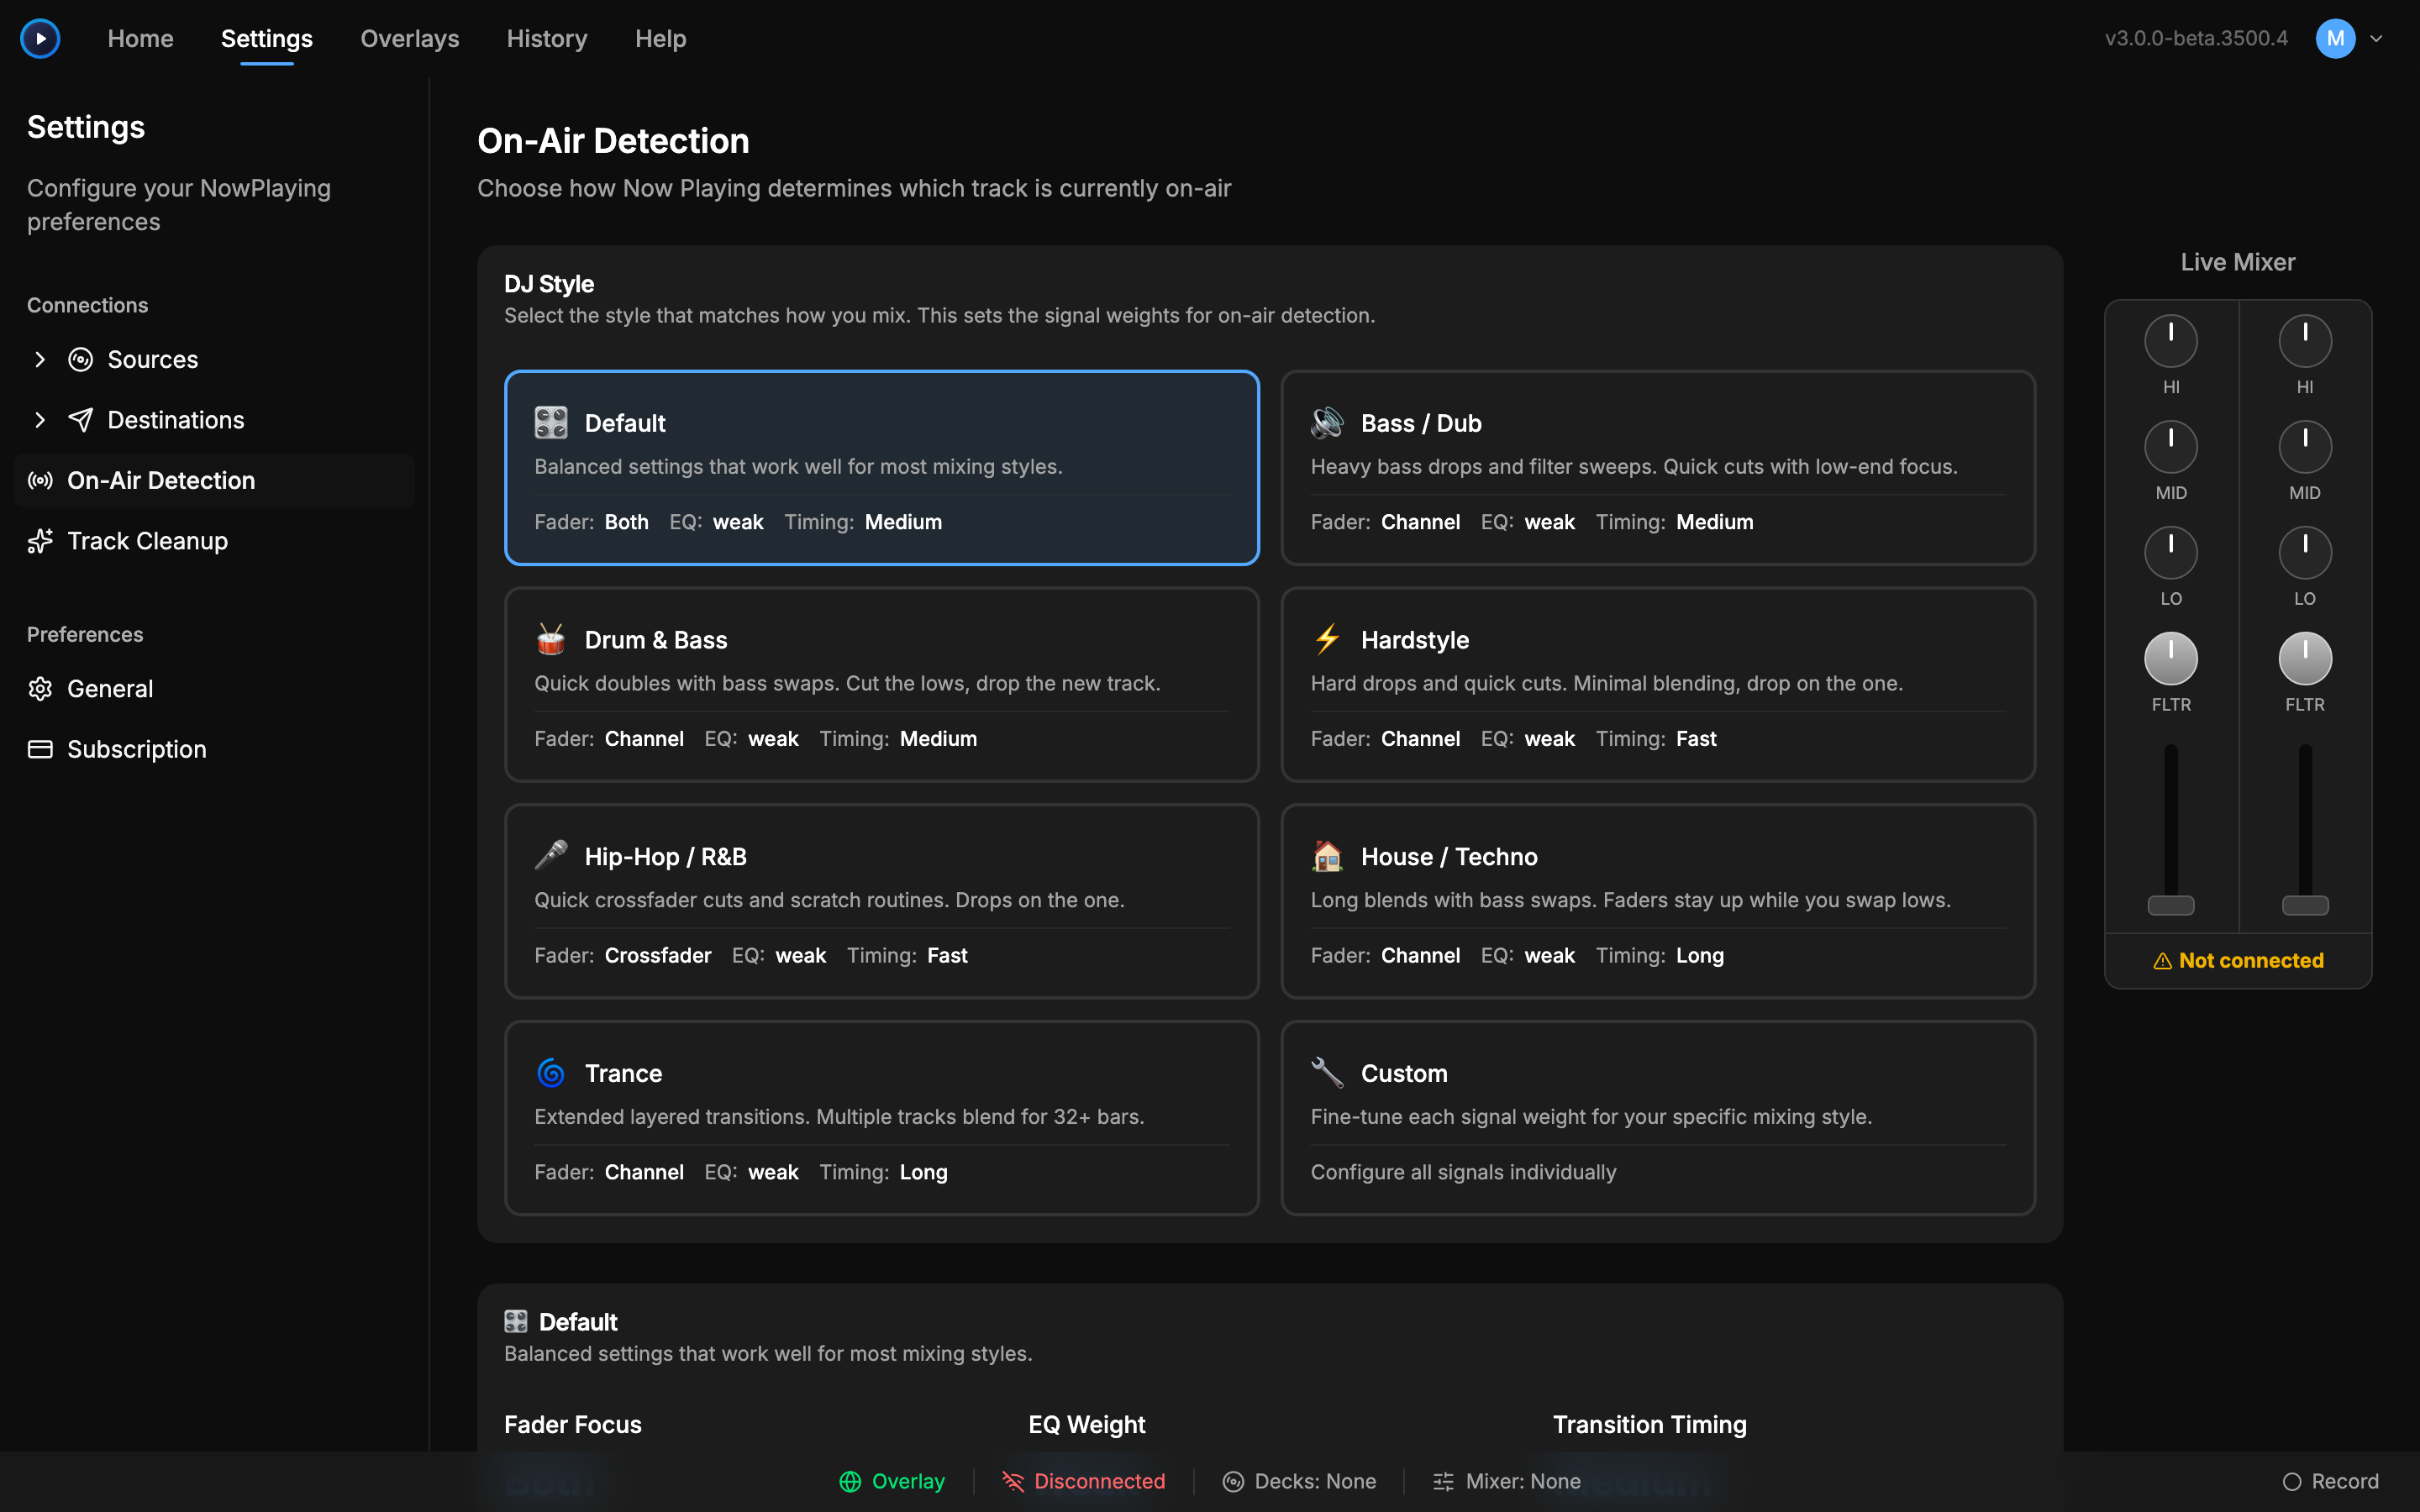2420x1512 pixels.
Task: Click the NowPlaying play logo icon
Action: [40, 39]
